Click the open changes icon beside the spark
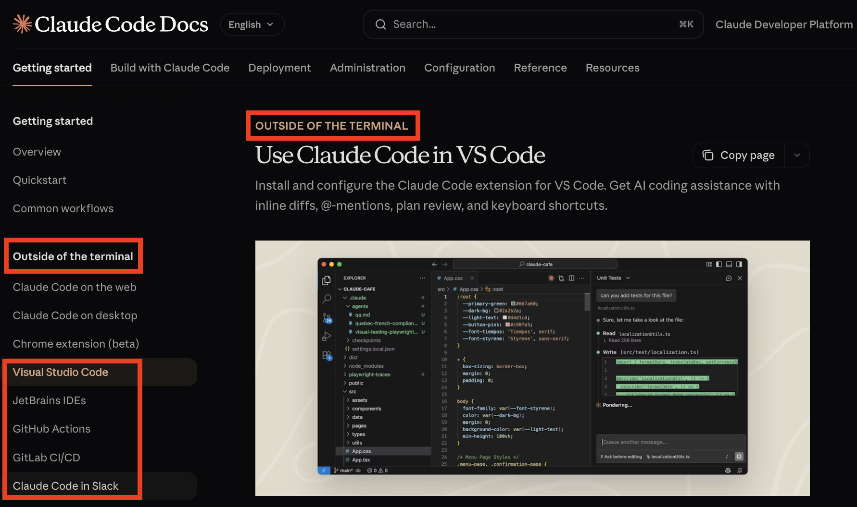The height and width of the screenshot is (507, 857). coord(561,278)
